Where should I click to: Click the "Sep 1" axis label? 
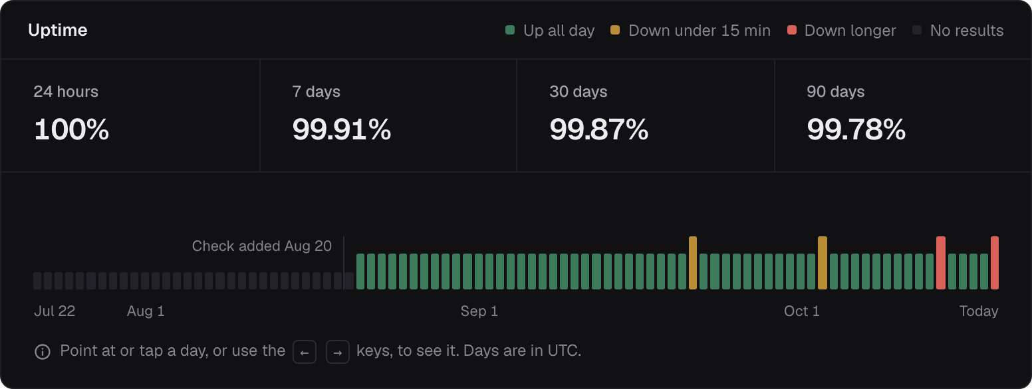[x=479, y=311]
